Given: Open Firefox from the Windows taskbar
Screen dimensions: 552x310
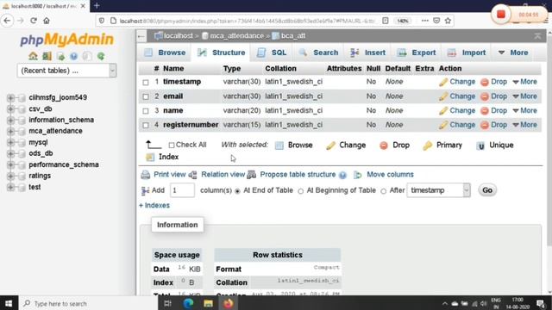Looking at the screenshot, I should 228,303.
